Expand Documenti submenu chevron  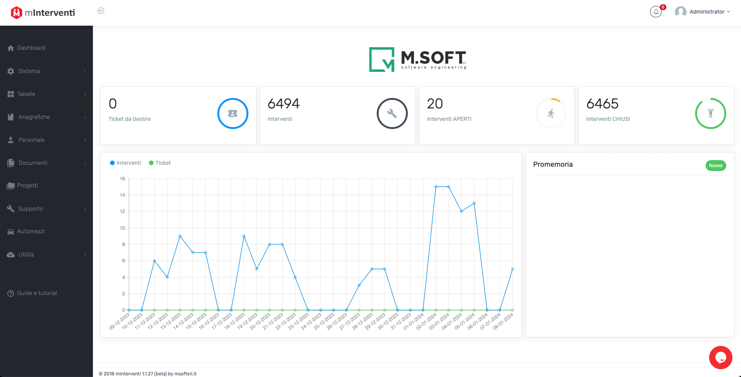pos(85,163)
